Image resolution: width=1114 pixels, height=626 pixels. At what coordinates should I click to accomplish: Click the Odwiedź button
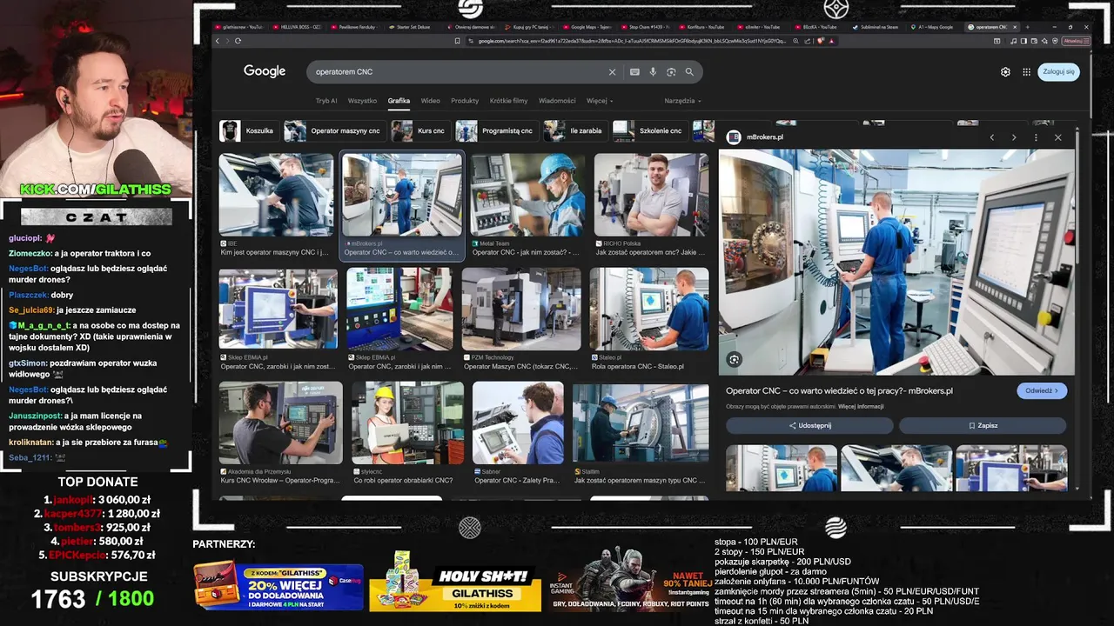(1042, 391)
